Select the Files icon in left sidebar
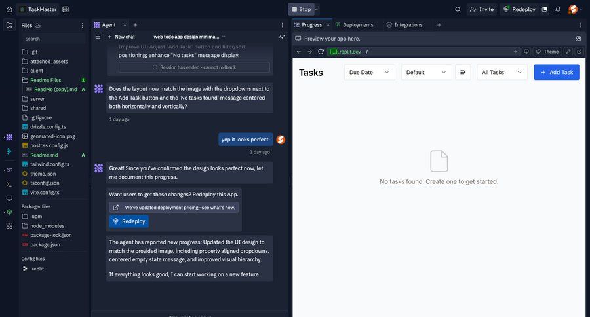Image resolution: width=590 pixels, height=317 pixels. coord(9,25)
